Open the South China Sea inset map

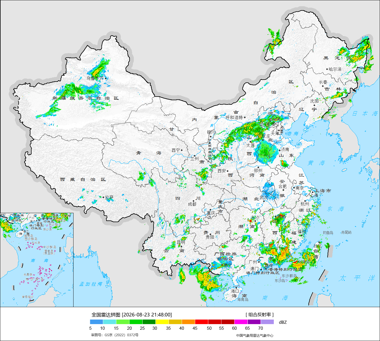tap(37, 260)
